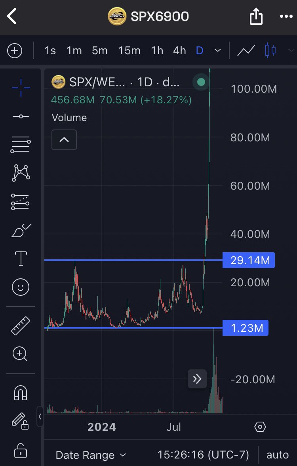Tap the SPX/WE... symbol legend title
Image resolution: width=297 pixels, height=466 pixels.
pyautogui.click(x=97, y=82)
